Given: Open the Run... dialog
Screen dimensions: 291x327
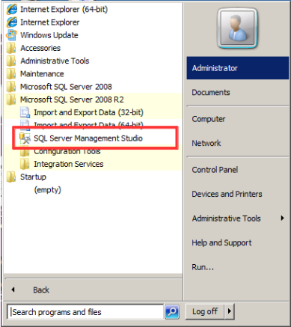Looking at the screenshot, I should [203, 267].
